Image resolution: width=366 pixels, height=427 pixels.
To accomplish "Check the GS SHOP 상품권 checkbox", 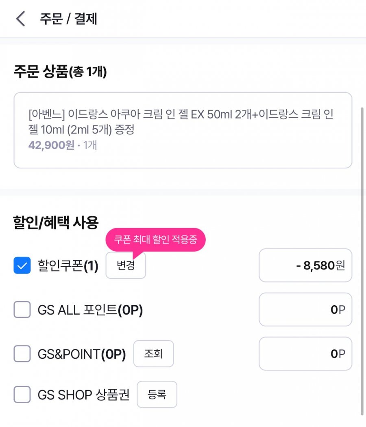I will (22, 395).
